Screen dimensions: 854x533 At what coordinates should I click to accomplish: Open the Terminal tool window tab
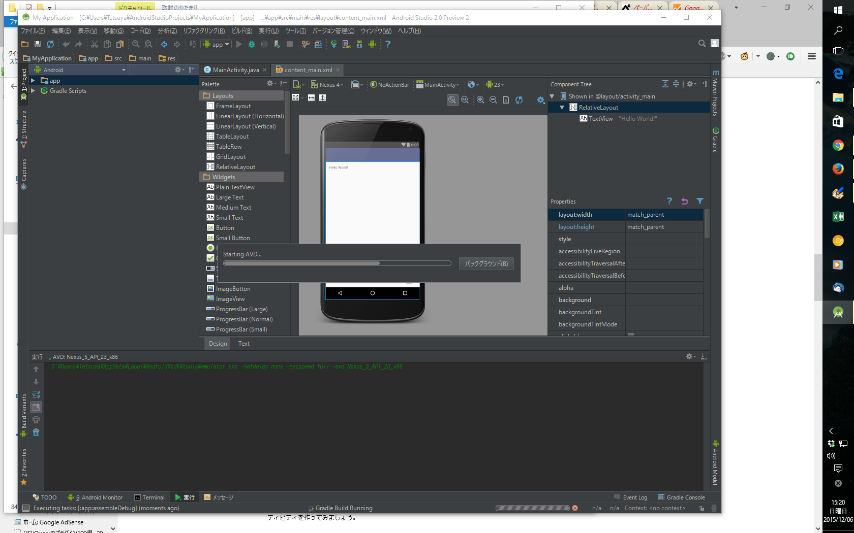tap(149, 497)
